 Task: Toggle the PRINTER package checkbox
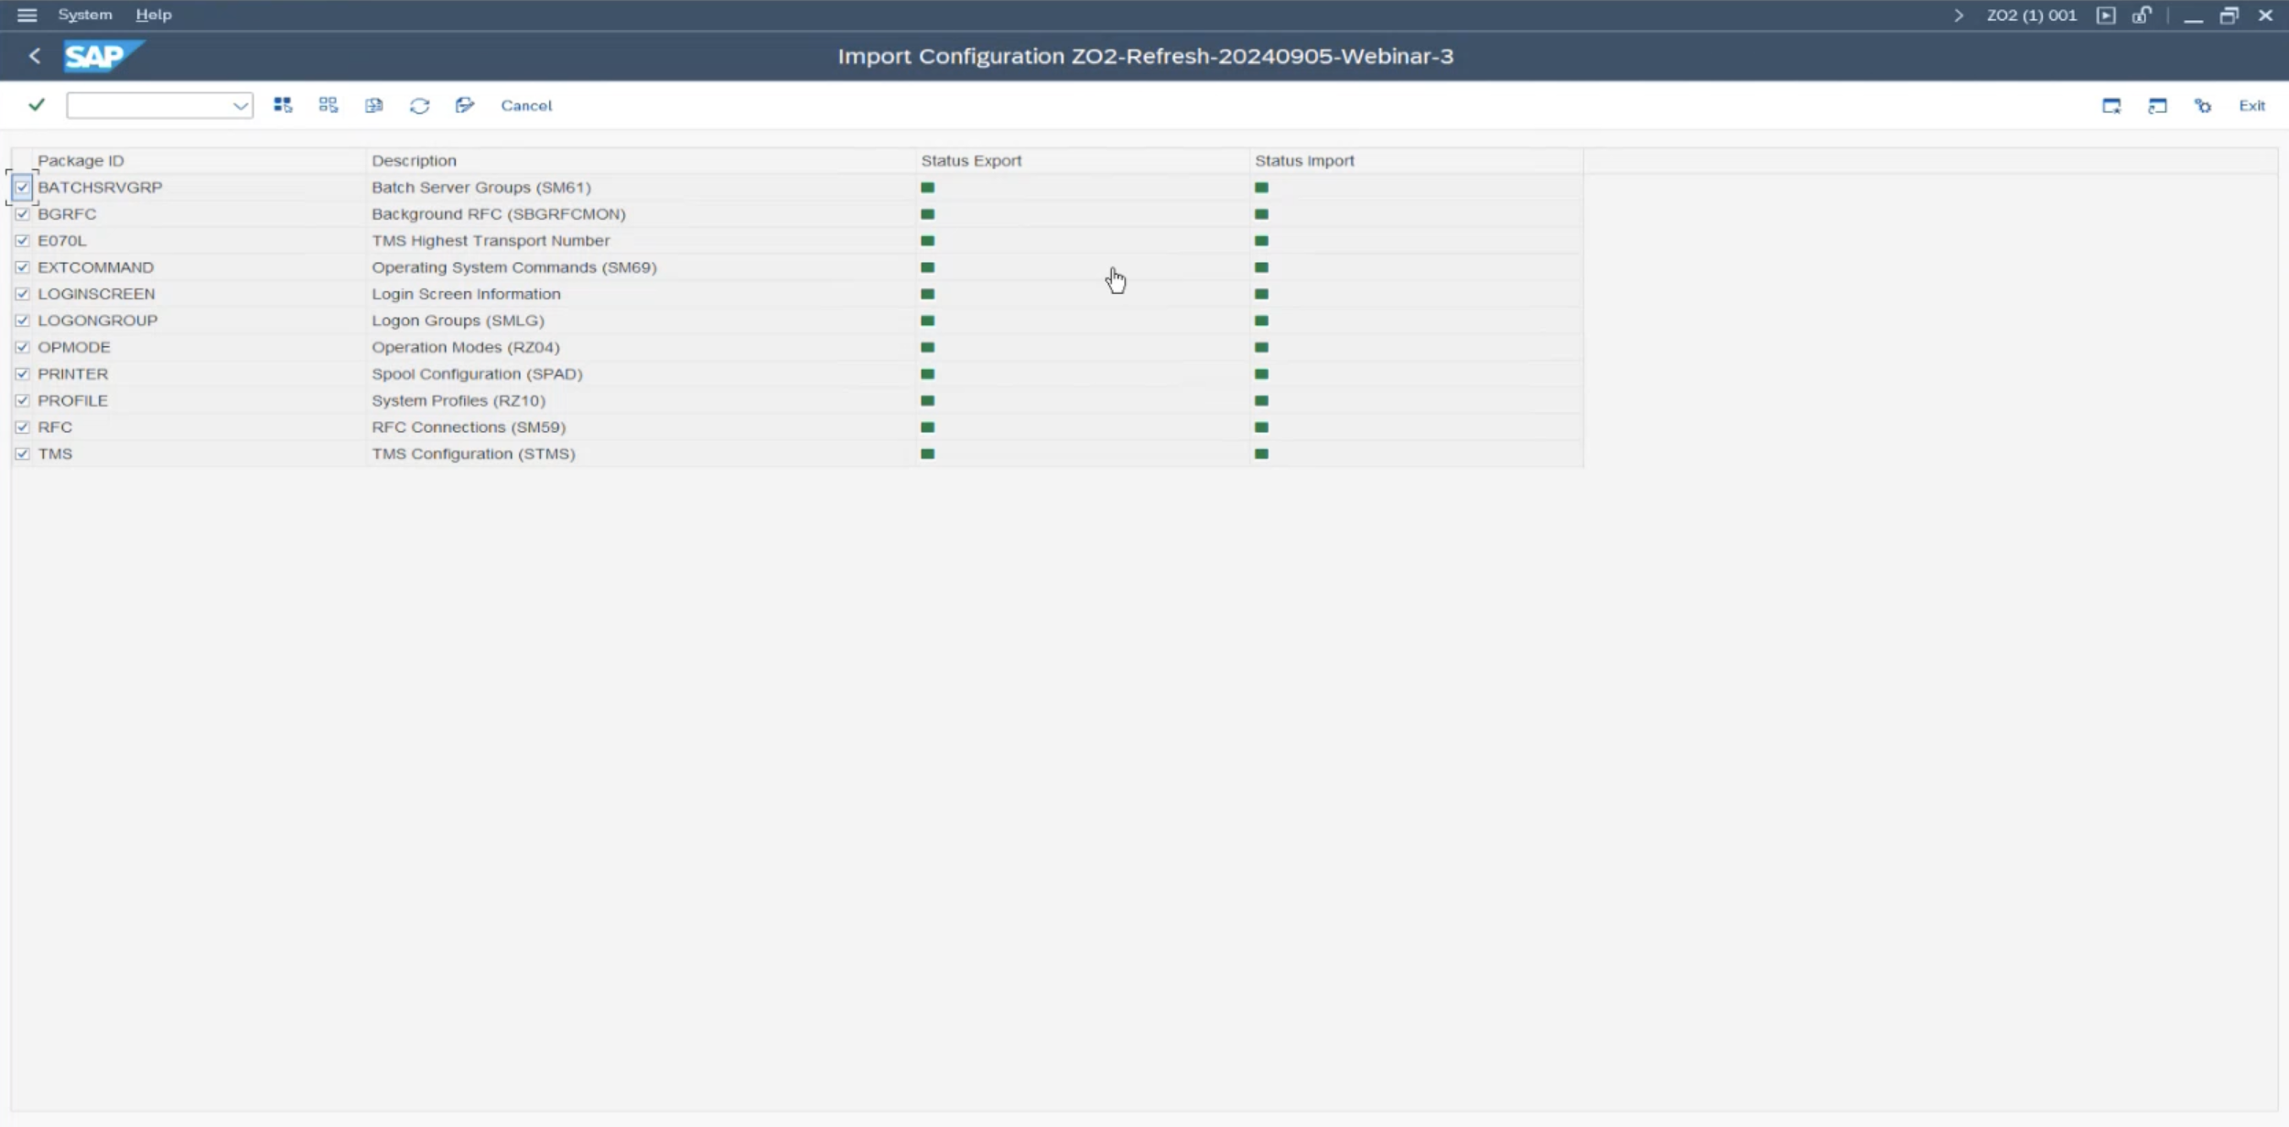pyautogui.click(x=22, y=374)
